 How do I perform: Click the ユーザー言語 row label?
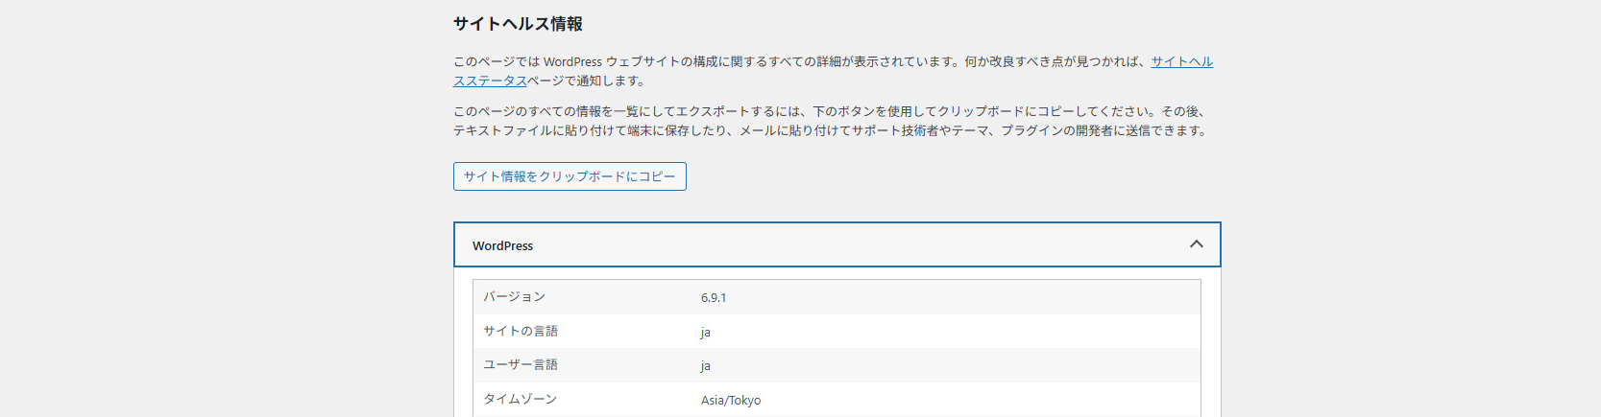pos(521,365)
